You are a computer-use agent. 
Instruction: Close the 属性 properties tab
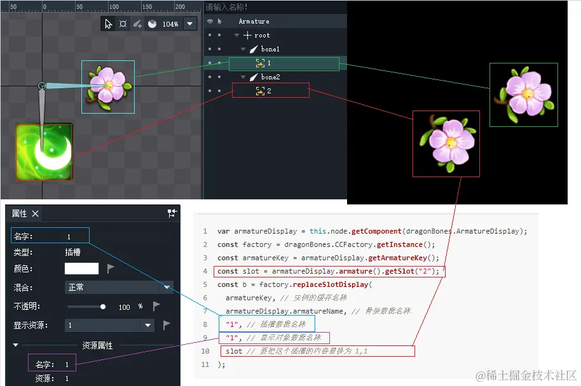(35, 213)
